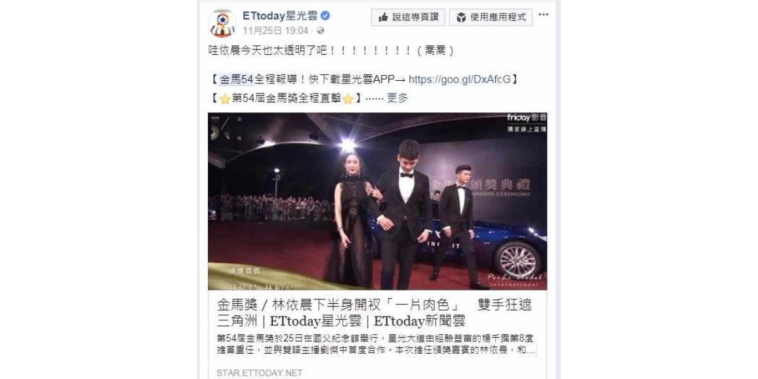Open the red carpet video thumbnail

click(x=378, y=201)
